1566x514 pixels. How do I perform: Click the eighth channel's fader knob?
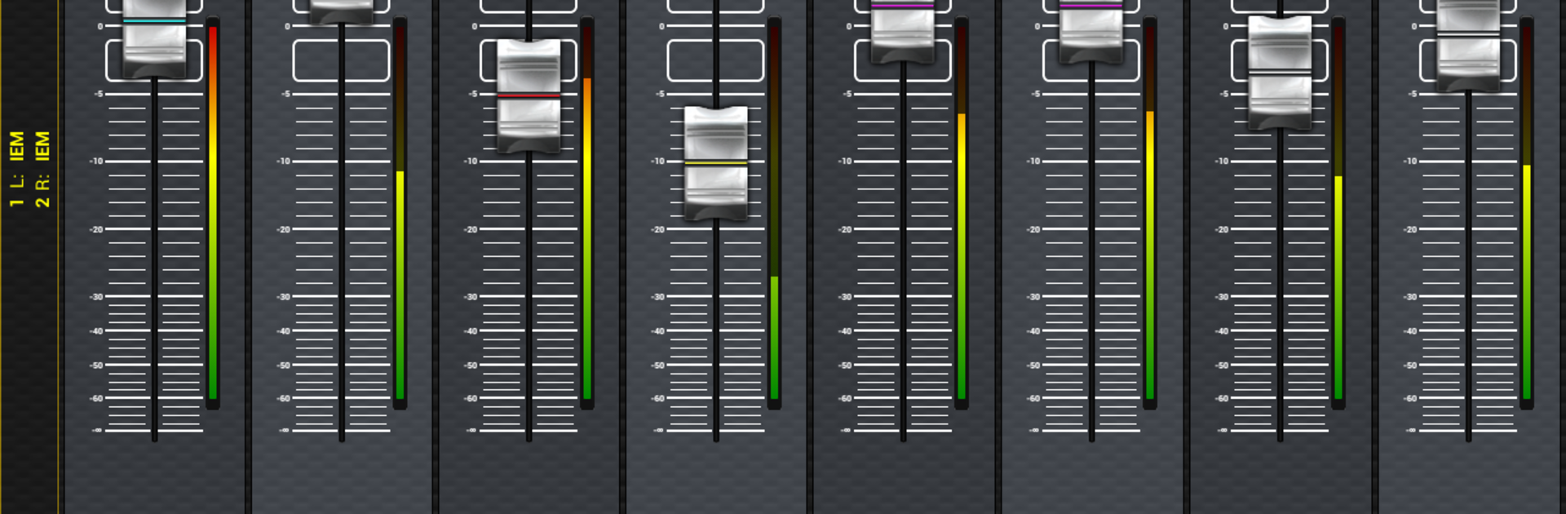point(1468,45)
